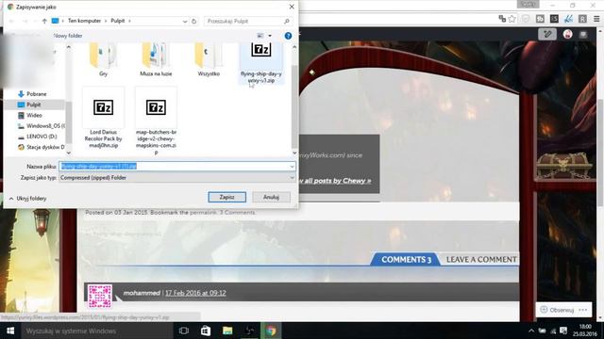Click the translate icon in Chrome address bar
The image size is (604, 339).
pyautogui.click(x=501, y=19)
